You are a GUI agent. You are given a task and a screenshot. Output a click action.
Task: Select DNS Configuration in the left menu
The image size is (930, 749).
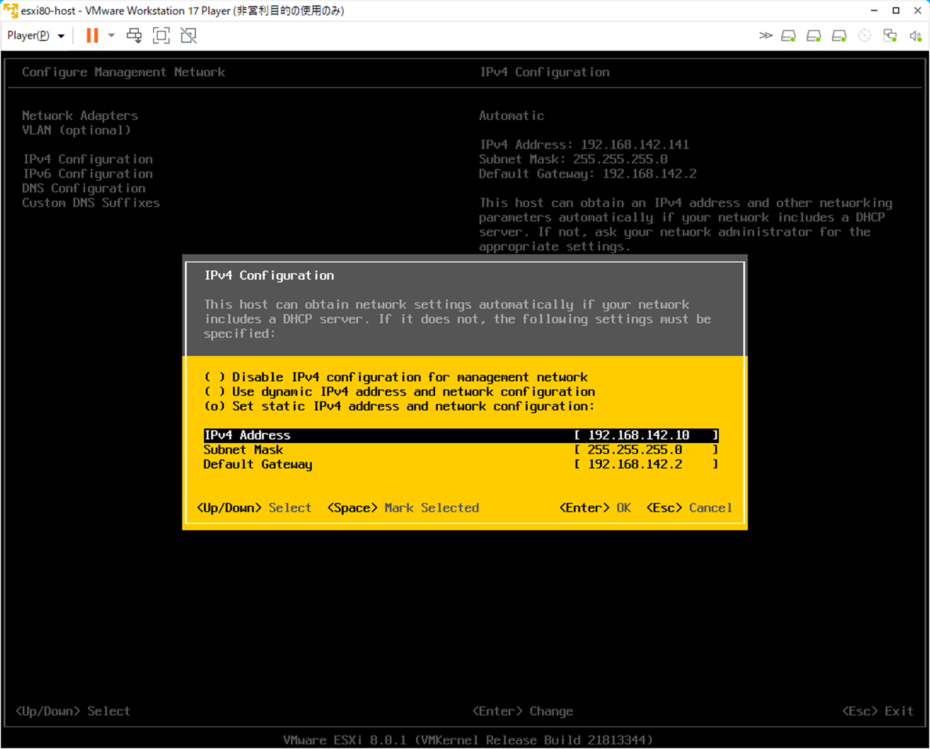click(84, 188)
